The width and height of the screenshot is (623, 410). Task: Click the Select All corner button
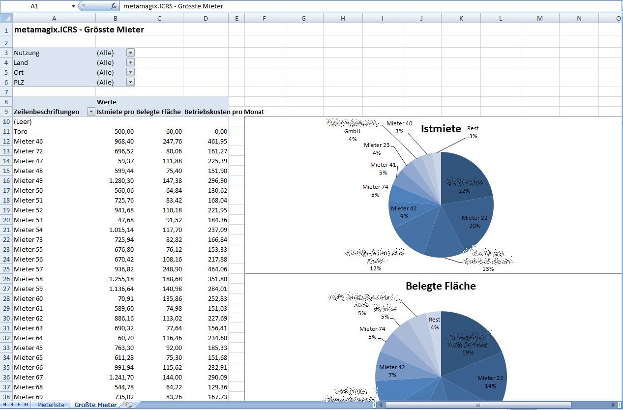click(x=6, y=18)
